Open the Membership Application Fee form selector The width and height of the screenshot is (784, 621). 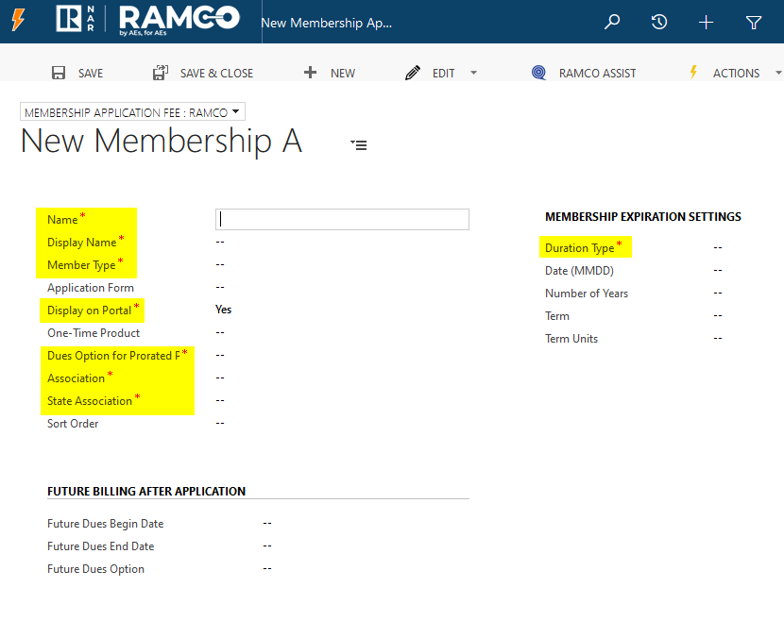click(132, 112)
